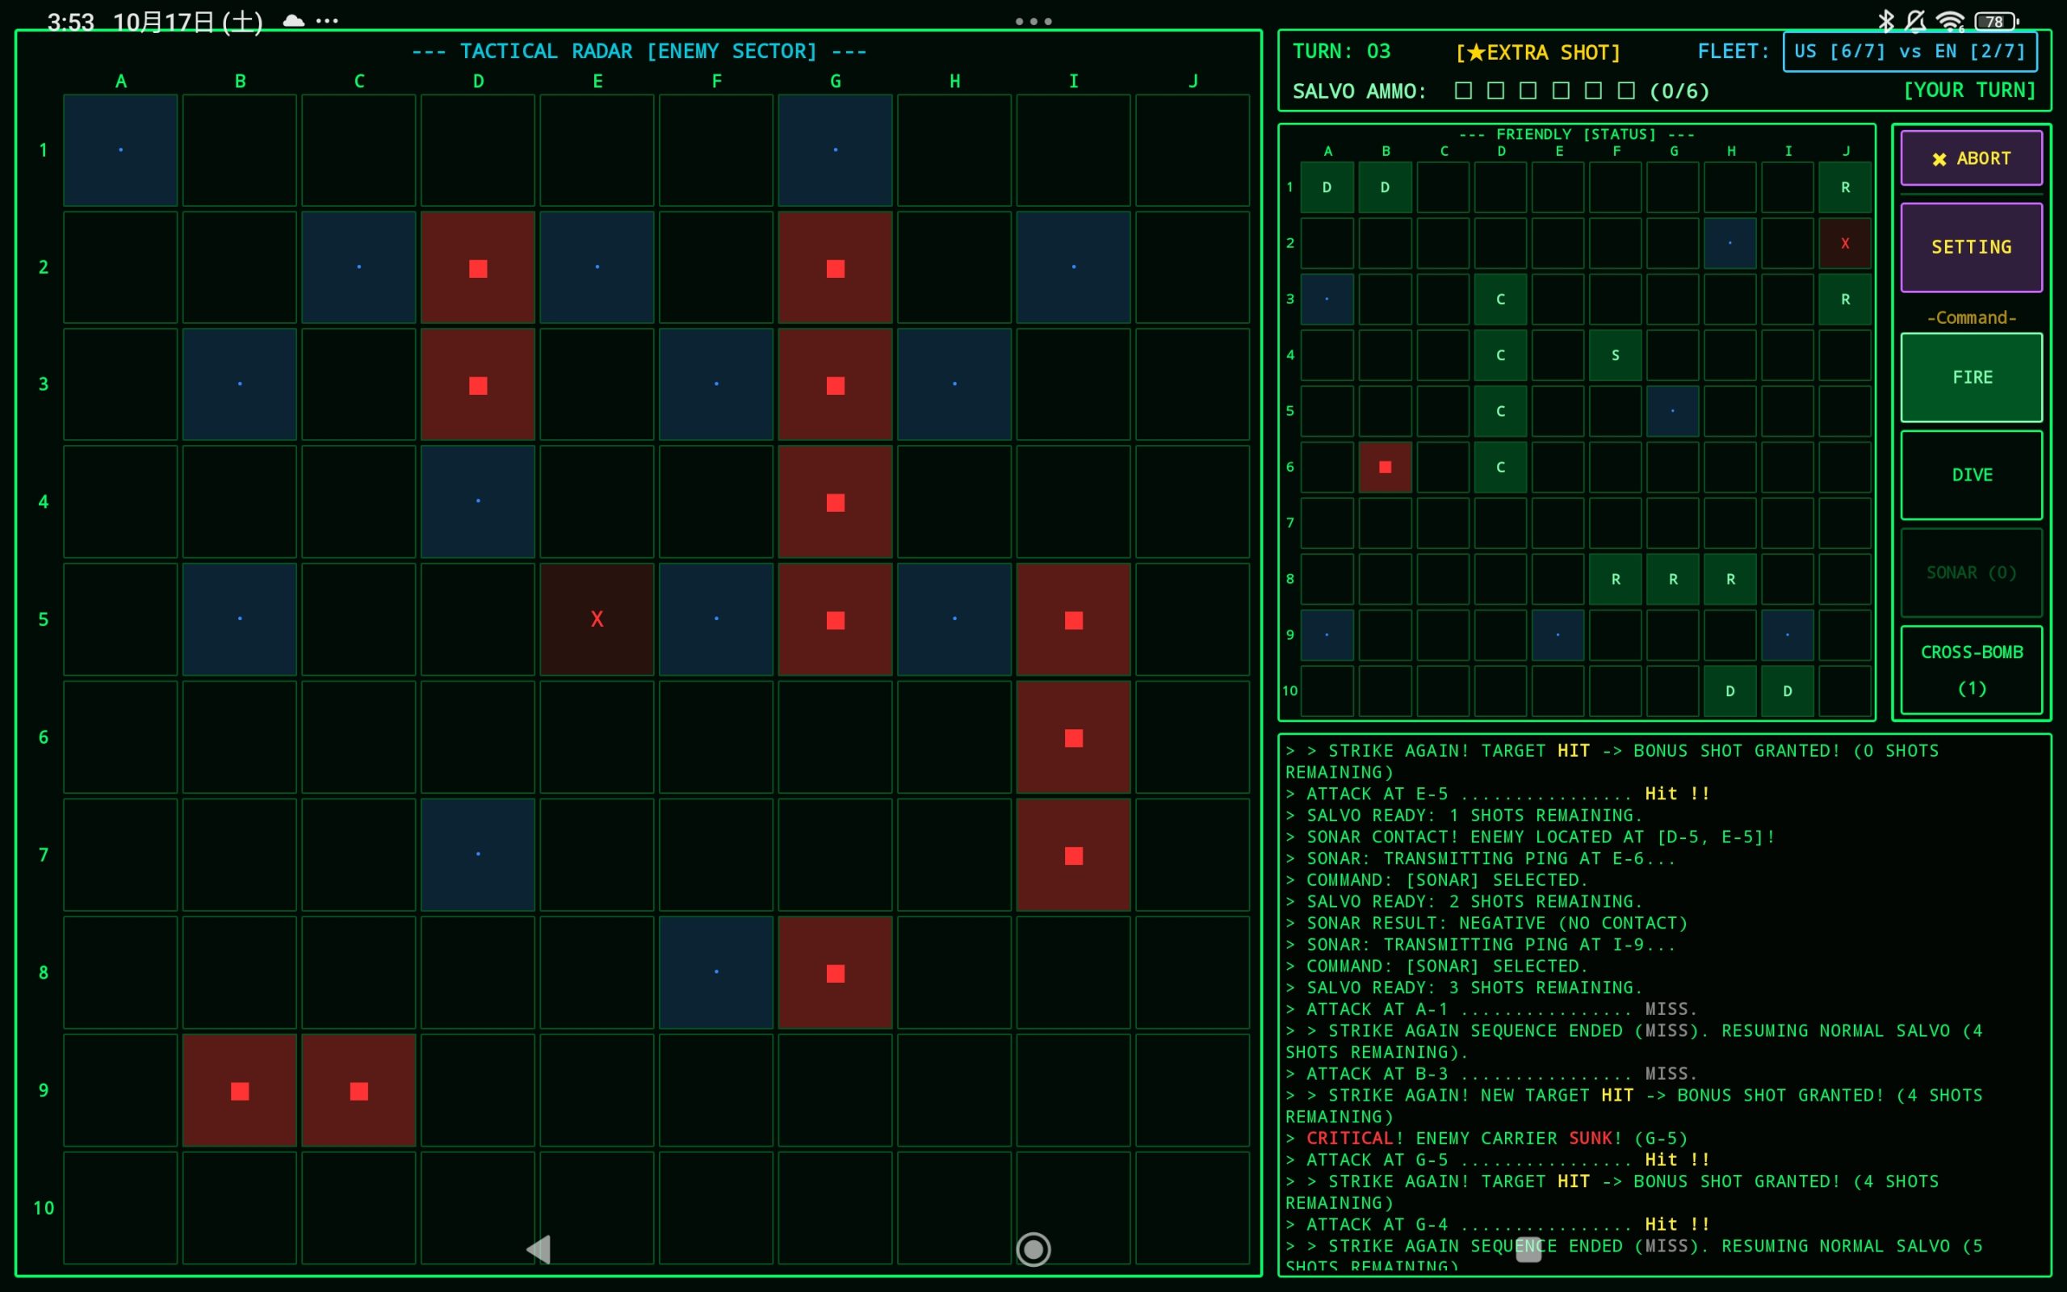Tap the hit marker at radar C-9
Screen dimensions: 2067x1292
point(358,1090)
